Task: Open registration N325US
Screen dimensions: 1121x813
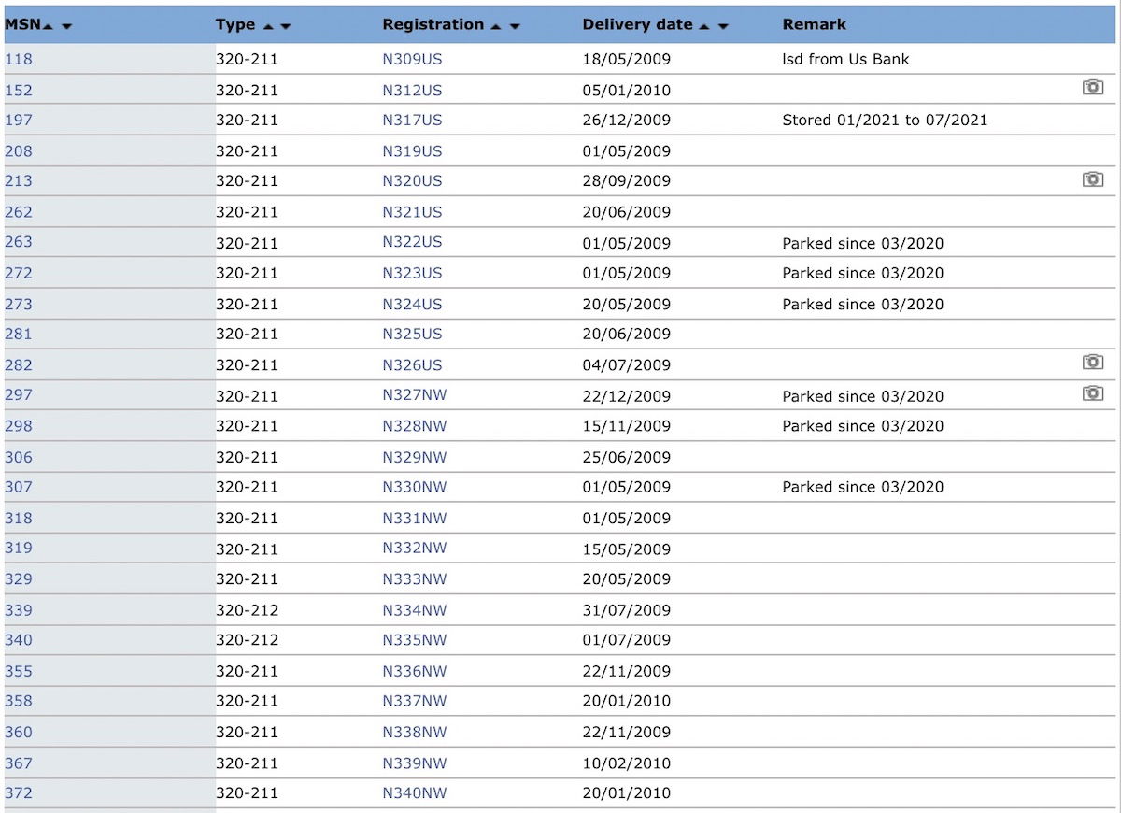Action: (x=412, y=334)
